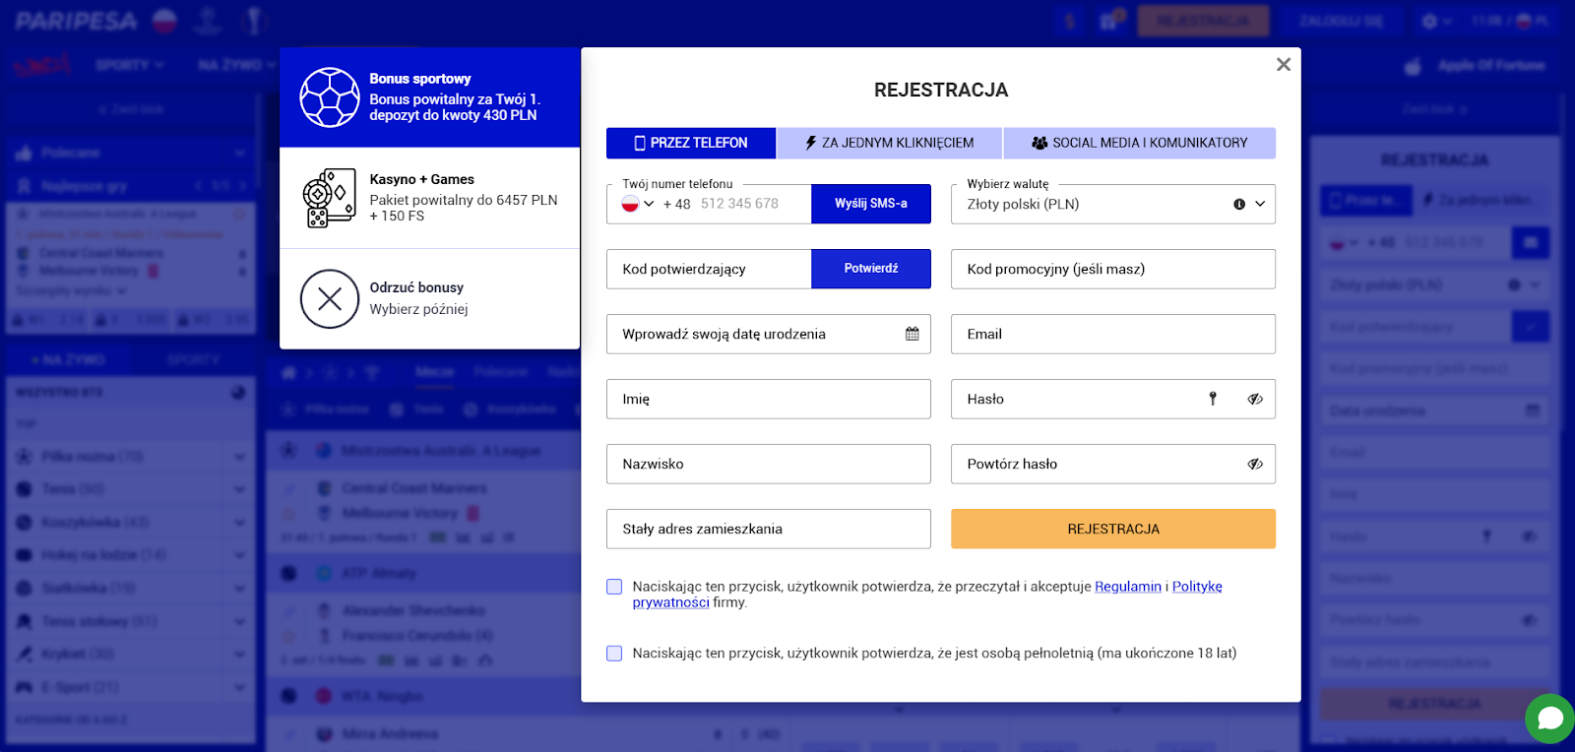The width and height of the screenshot is (1575, 752).
Task: Expand the Piłka nożna sports category
Action: tap(239, 456)
